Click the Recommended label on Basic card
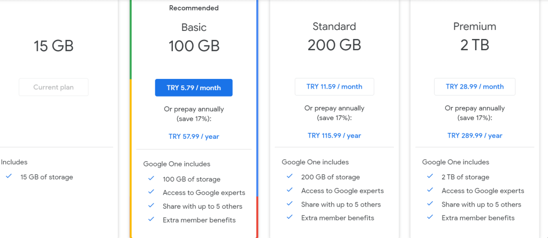548x238 pixels. click(x=194, y=8)
